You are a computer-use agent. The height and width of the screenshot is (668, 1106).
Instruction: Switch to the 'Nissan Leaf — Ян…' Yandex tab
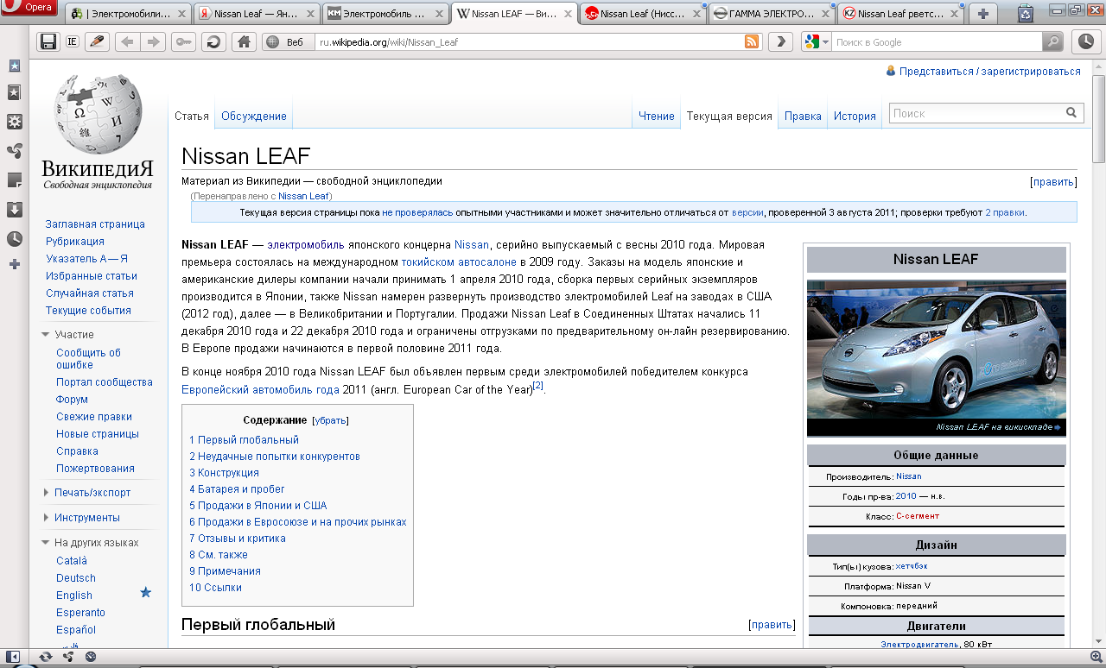pos(258,14)
